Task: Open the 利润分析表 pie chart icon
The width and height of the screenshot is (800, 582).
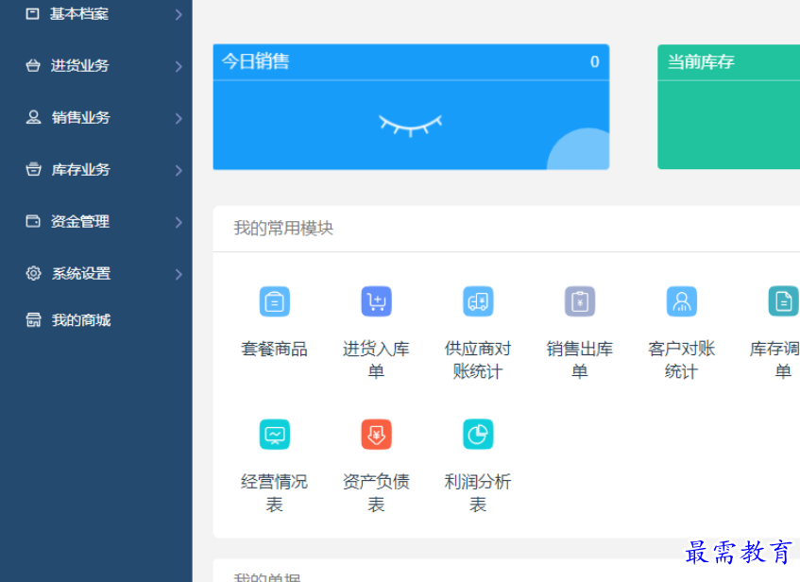Action: [478, 434]
